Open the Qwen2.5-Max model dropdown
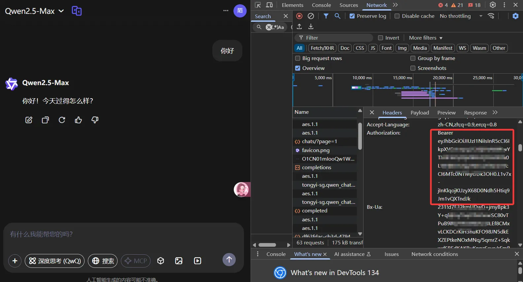The width and height of the screenshot is (523, 282). coord(34,11)
